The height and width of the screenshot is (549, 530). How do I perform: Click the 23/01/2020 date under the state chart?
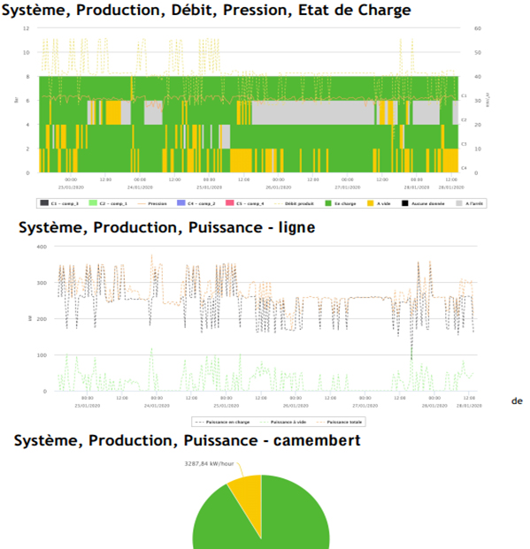[x=71, y=187]
